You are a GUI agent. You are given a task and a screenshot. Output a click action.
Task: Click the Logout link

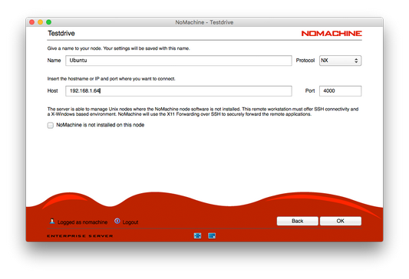point(130,222)
